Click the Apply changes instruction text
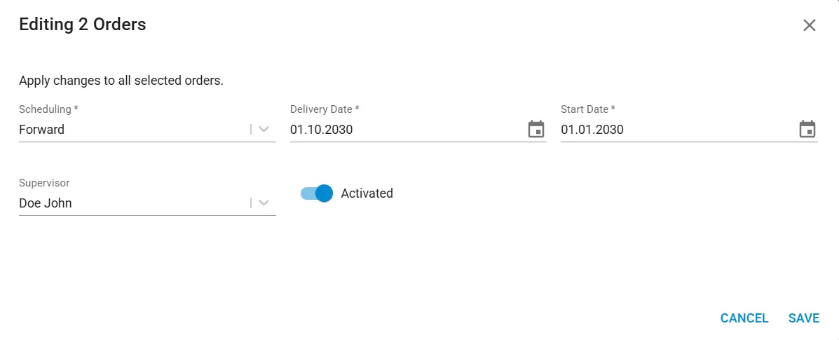 coord(121,81)
